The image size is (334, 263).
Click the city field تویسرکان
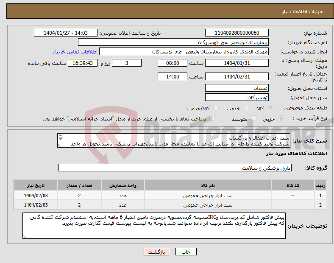[x=237, y=98]
